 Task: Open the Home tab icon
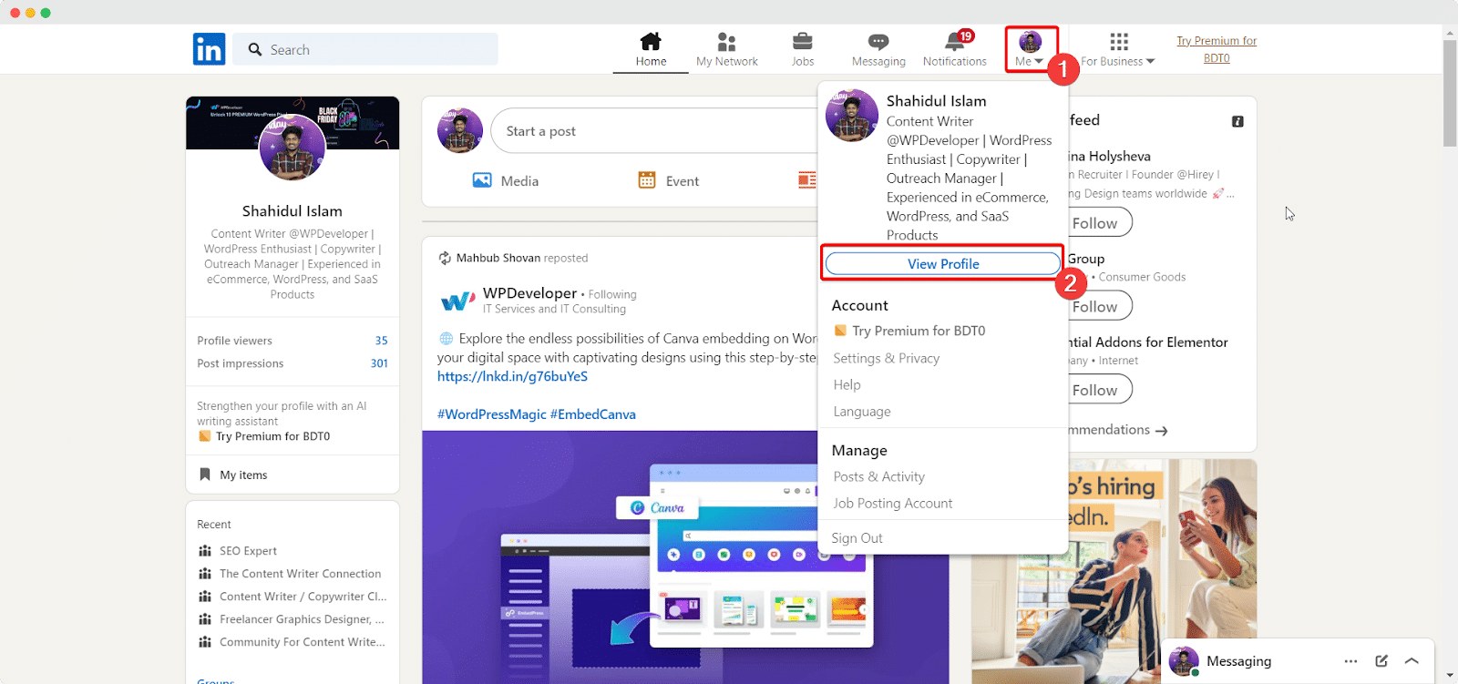[x=651, y=41]
